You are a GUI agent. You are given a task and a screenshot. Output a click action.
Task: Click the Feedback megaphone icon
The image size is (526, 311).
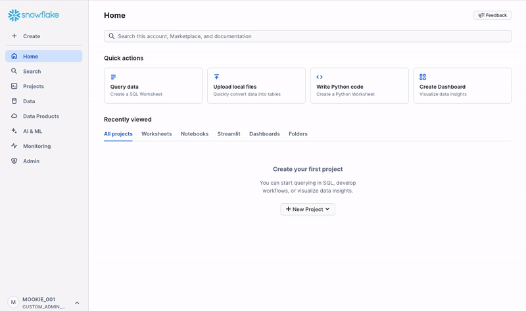(481, 15)
